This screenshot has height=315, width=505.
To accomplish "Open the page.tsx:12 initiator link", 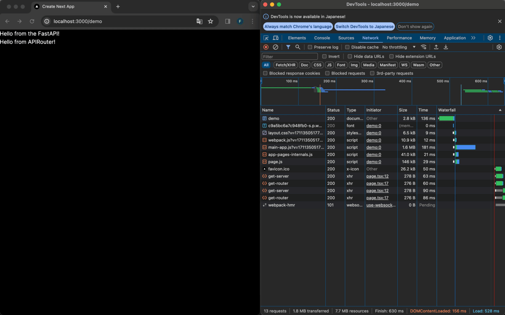I will coord(377,176).
